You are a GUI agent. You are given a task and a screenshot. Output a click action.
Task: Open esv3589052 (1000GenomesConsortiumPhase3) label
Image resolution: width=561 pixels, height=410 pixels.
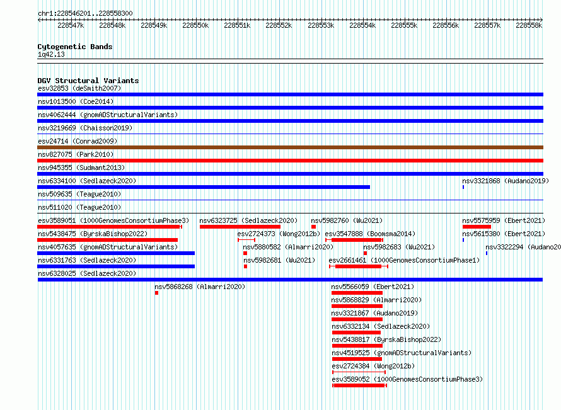(407, 379)
